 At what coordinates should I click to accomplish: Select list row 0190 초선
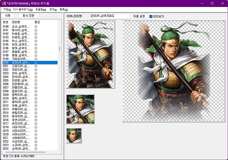coord(30,27)
